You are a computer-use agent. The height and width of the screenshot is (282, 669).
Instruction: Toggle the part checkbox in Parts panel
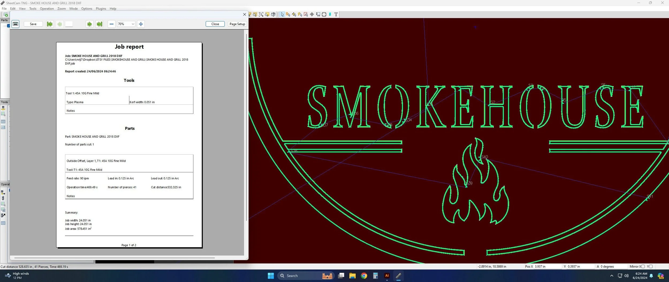[9, 26]
